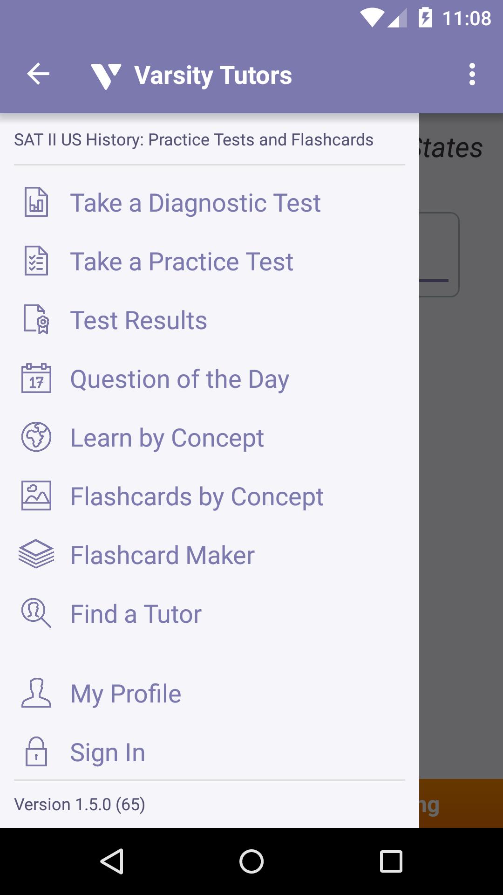Open the three-dot overflow menu

472,75
